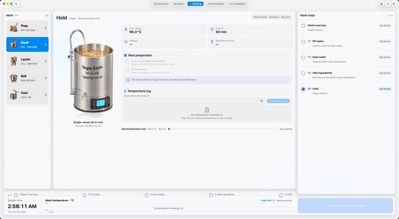Viewport: 399px width, 219px height.
Task: Click the 4 Add ingredients timeline marker
Action: [x=211, y=195]
